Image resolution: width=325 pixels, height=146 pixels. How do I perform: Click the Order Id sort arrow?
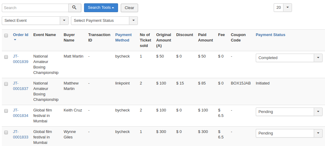[x=15, y=40]
